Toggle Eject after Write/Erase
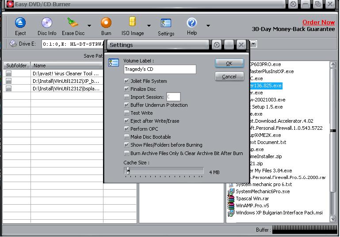Image resolution: width=340 pixels, height=237 pixels. [126, 121]
